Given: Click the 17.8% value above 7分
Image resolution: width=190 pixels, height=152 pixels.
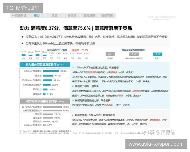Looking at the screenshot, I should click(45, 52).
